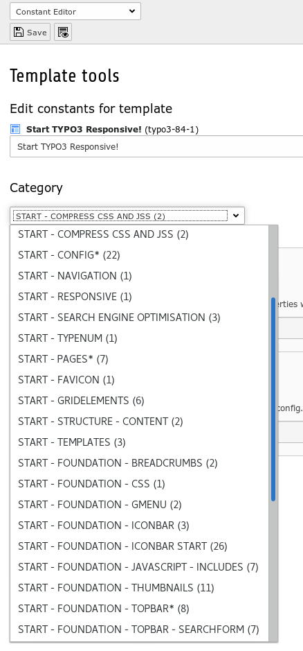Pick FOUNDATION - JAVASCRIPT - INCLUDES (7)
The image size is (303, 651).
point(139,566)
